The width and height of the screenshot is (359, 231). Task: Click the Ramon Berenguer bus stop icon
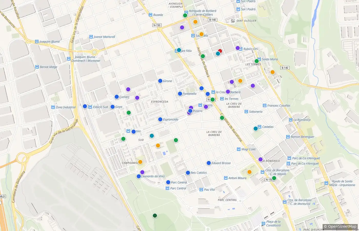click(288, 137)
